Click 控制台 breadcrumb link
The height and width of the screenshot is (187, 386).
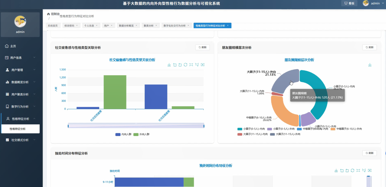pos(55,14)
